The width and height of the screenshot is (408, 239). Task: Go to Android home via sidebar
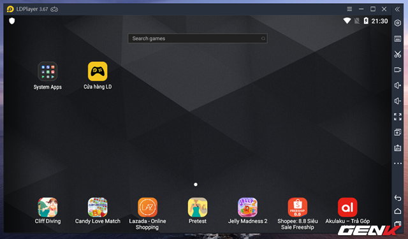tap(398, 211)
